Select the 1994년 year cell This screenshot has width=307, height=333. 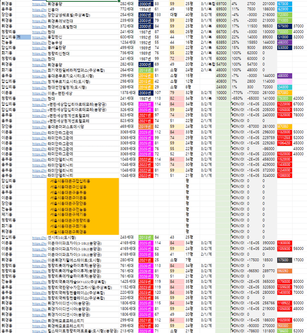click(146, 9)
